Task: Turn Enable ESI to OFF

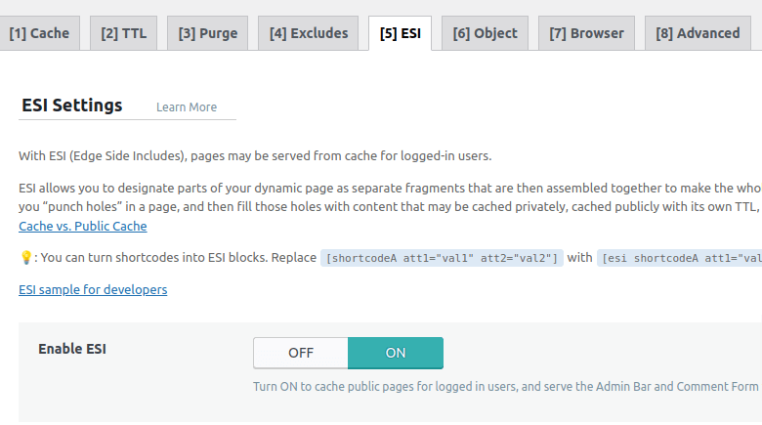Action: pyautogui.click(x=301, y=353)
